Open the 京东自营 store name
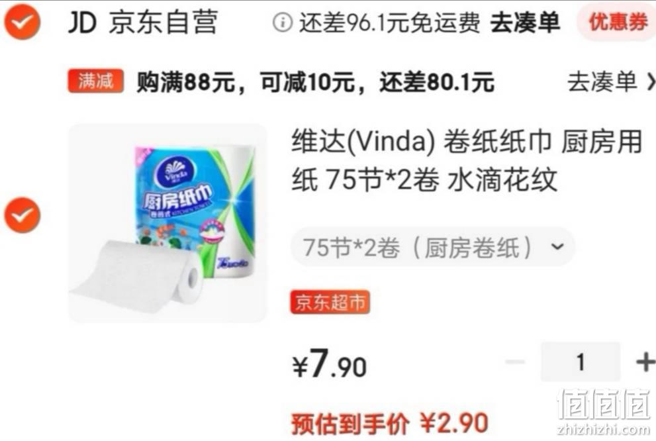 [x=163, y=22]
